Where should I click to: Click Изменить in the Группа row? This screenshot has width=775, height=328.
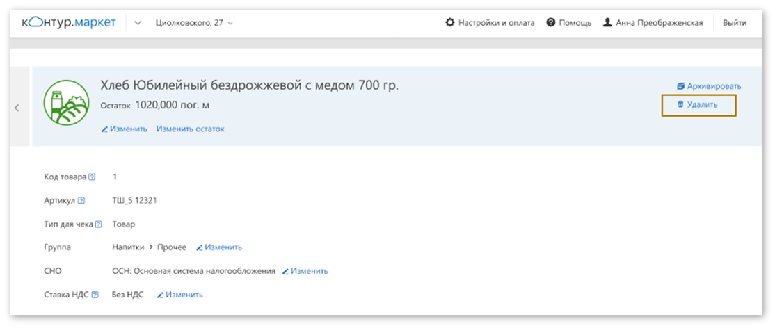[219, 247]
